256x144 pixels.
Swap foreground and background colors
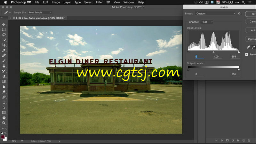tap(5, 133)
